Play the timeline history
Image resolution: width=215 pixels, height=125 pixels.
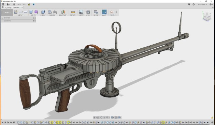8,122
